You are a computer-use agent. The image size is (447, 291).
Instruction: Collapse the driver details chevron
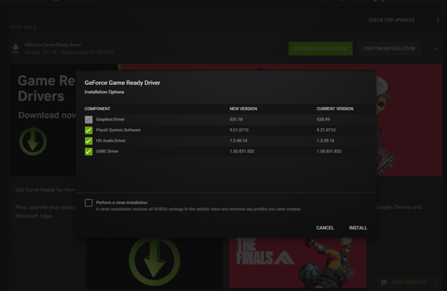pos(436,48)
